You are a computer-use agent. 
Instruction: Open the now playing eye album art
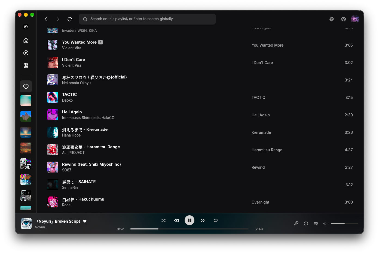[26, 223]
